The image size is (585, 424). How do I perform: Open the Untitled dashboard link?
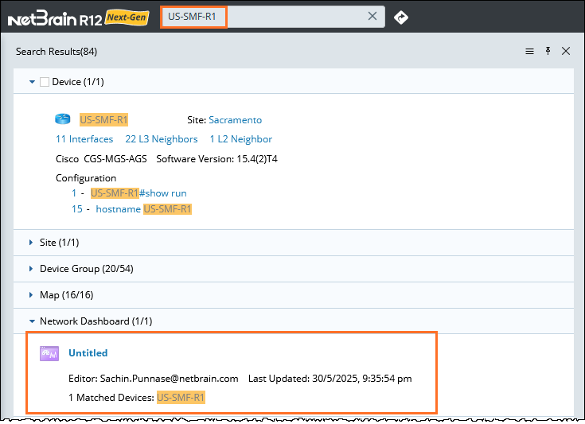88,353
